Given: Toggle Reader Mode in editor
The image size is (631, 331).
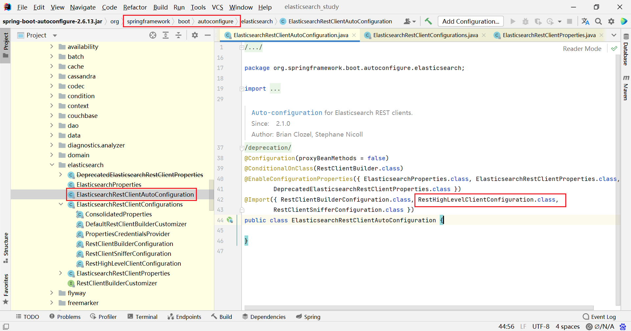Looking at the screenshot, I should [x=582, y=49].
